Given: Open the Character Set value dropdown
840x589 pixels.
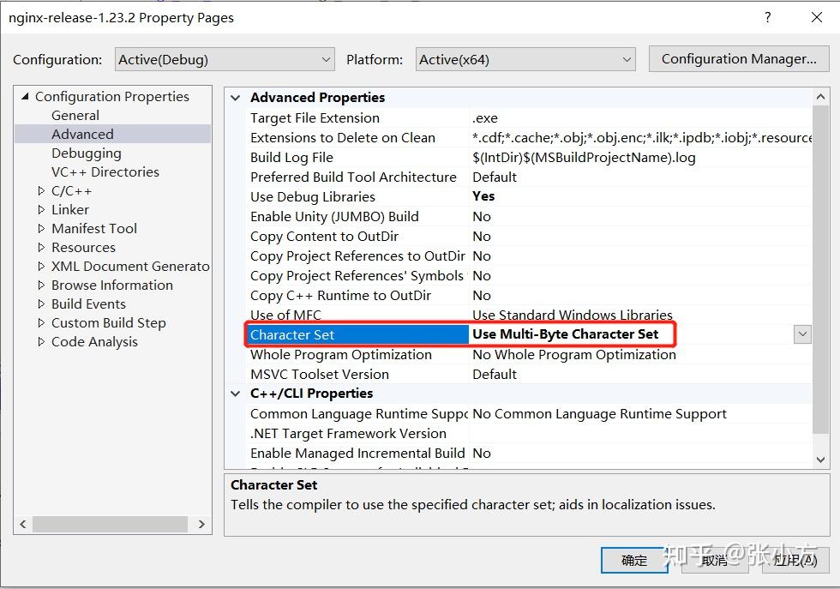Looking at the screenshot, I should [x=802, y=334].
